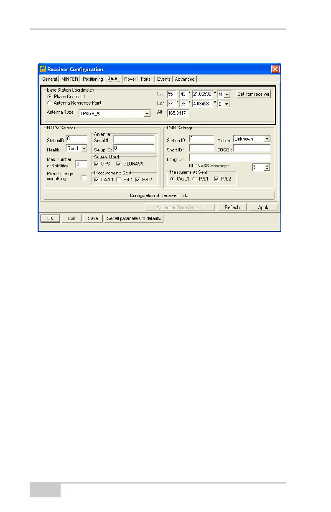Screen dimensions: 331x512
Task: Click the Get from receiver button
Action: click(x=253, y=95)
